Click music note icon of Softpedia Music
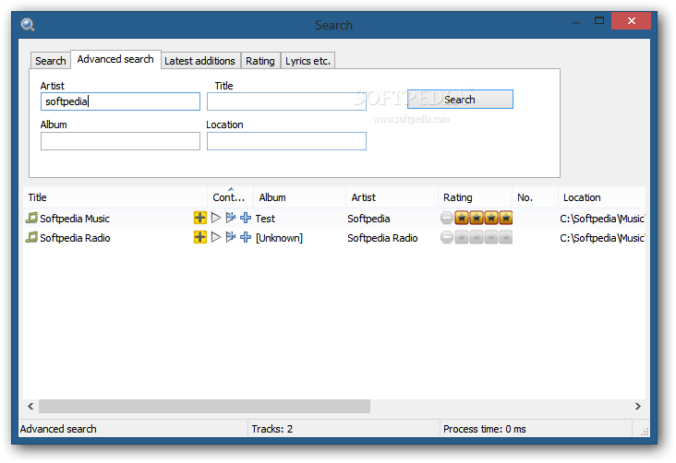This screenshot has width=676, height=463. (31, 218)
